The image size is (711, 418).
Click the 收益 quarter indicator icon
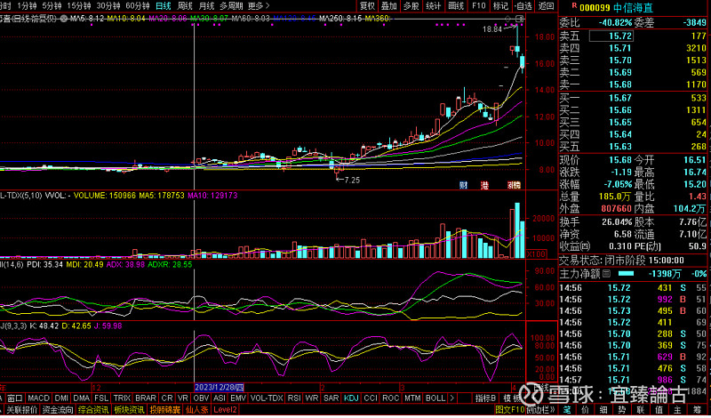coord(586,246)
